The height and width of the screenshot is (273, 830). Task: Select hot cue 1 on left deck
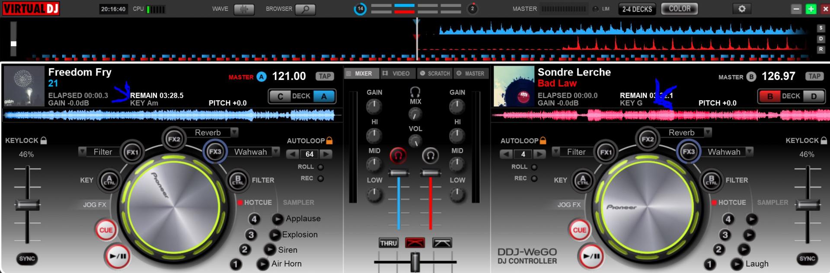[236, 264]
